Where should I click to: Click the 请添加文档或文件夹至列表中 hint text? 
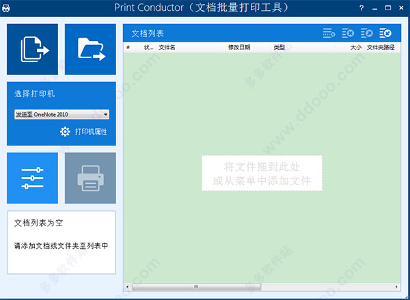coord(61,246)
